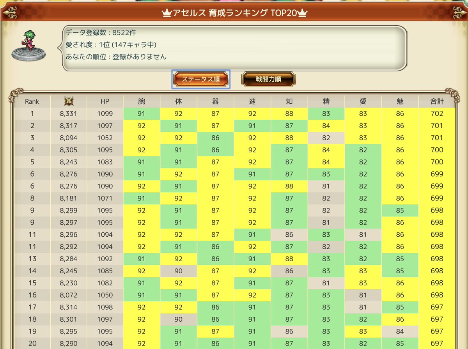Screen dimensions: 468x349
Task: Sort by the HP column header
Action: pos(104,101)
